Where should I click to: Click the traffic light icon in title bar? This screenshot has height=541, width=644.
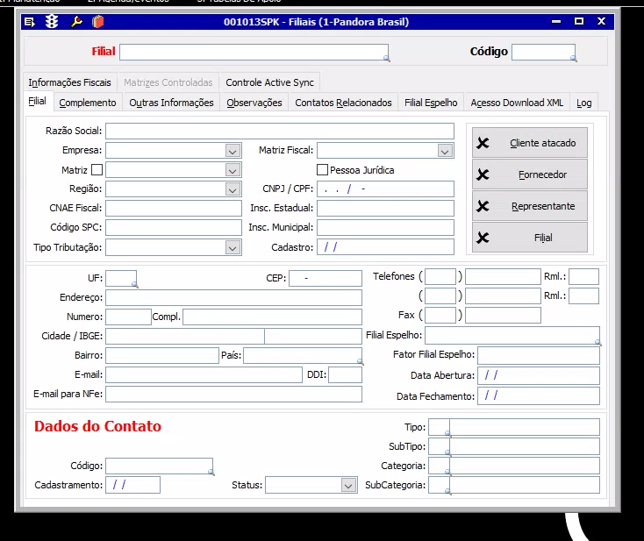pyautogui.click(x=52, y=21)
